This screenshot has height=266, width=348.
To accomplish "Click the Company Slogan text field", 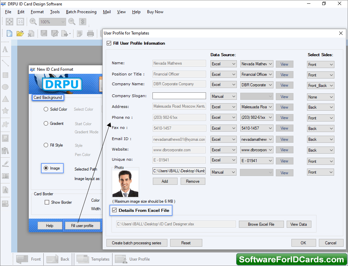I will click(x=179, y=96).
